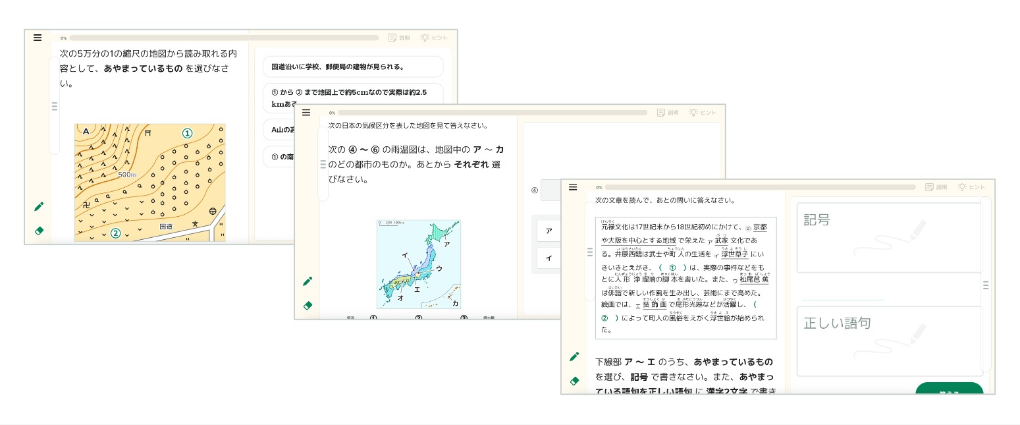Click the left panel grip in climate window
This screenshot has width=1020, height=425.
coord(323,164)
